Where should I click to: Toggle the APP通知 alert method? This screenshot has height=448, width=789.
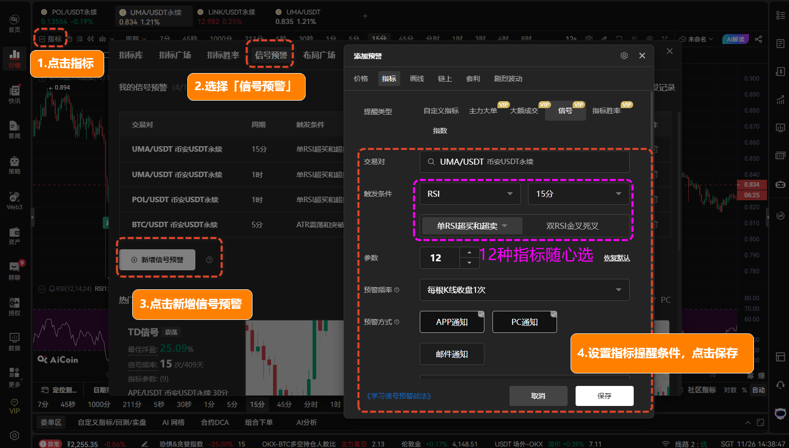coord(452,322)
